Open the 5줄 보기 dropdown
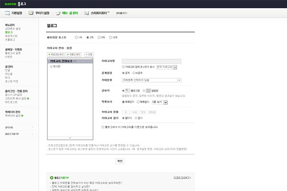 pos(160,102)
